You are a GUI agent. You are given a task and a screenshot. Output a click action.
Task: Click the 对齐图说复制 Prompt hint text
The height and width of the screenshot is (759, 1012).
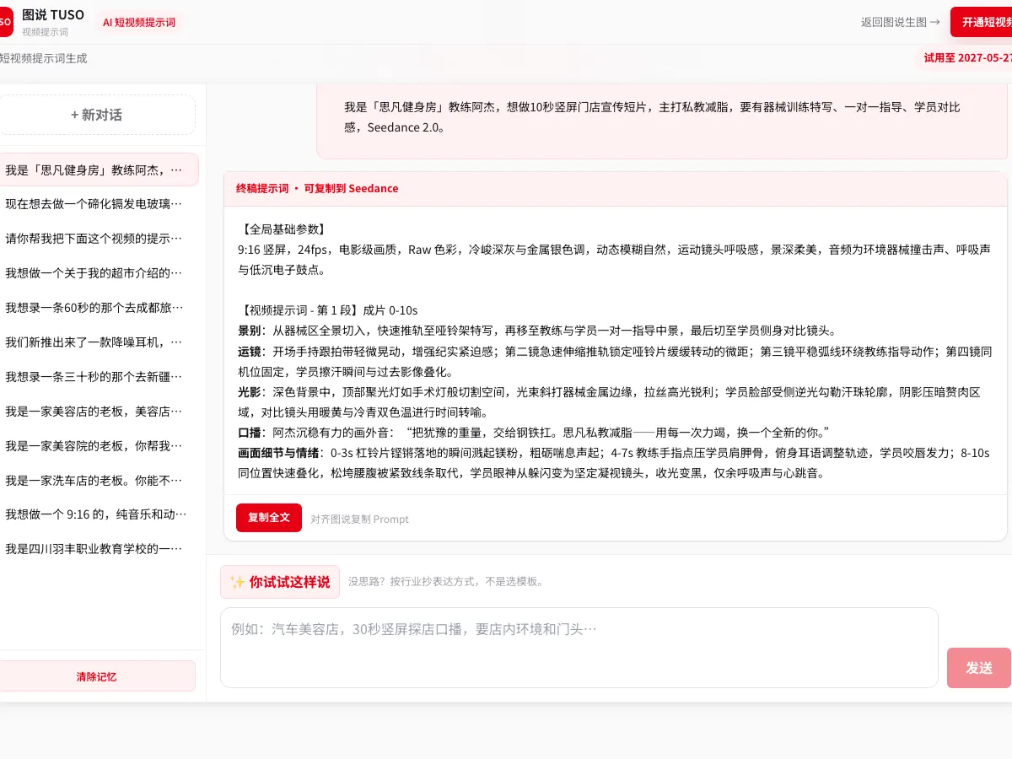coord(359,519)
